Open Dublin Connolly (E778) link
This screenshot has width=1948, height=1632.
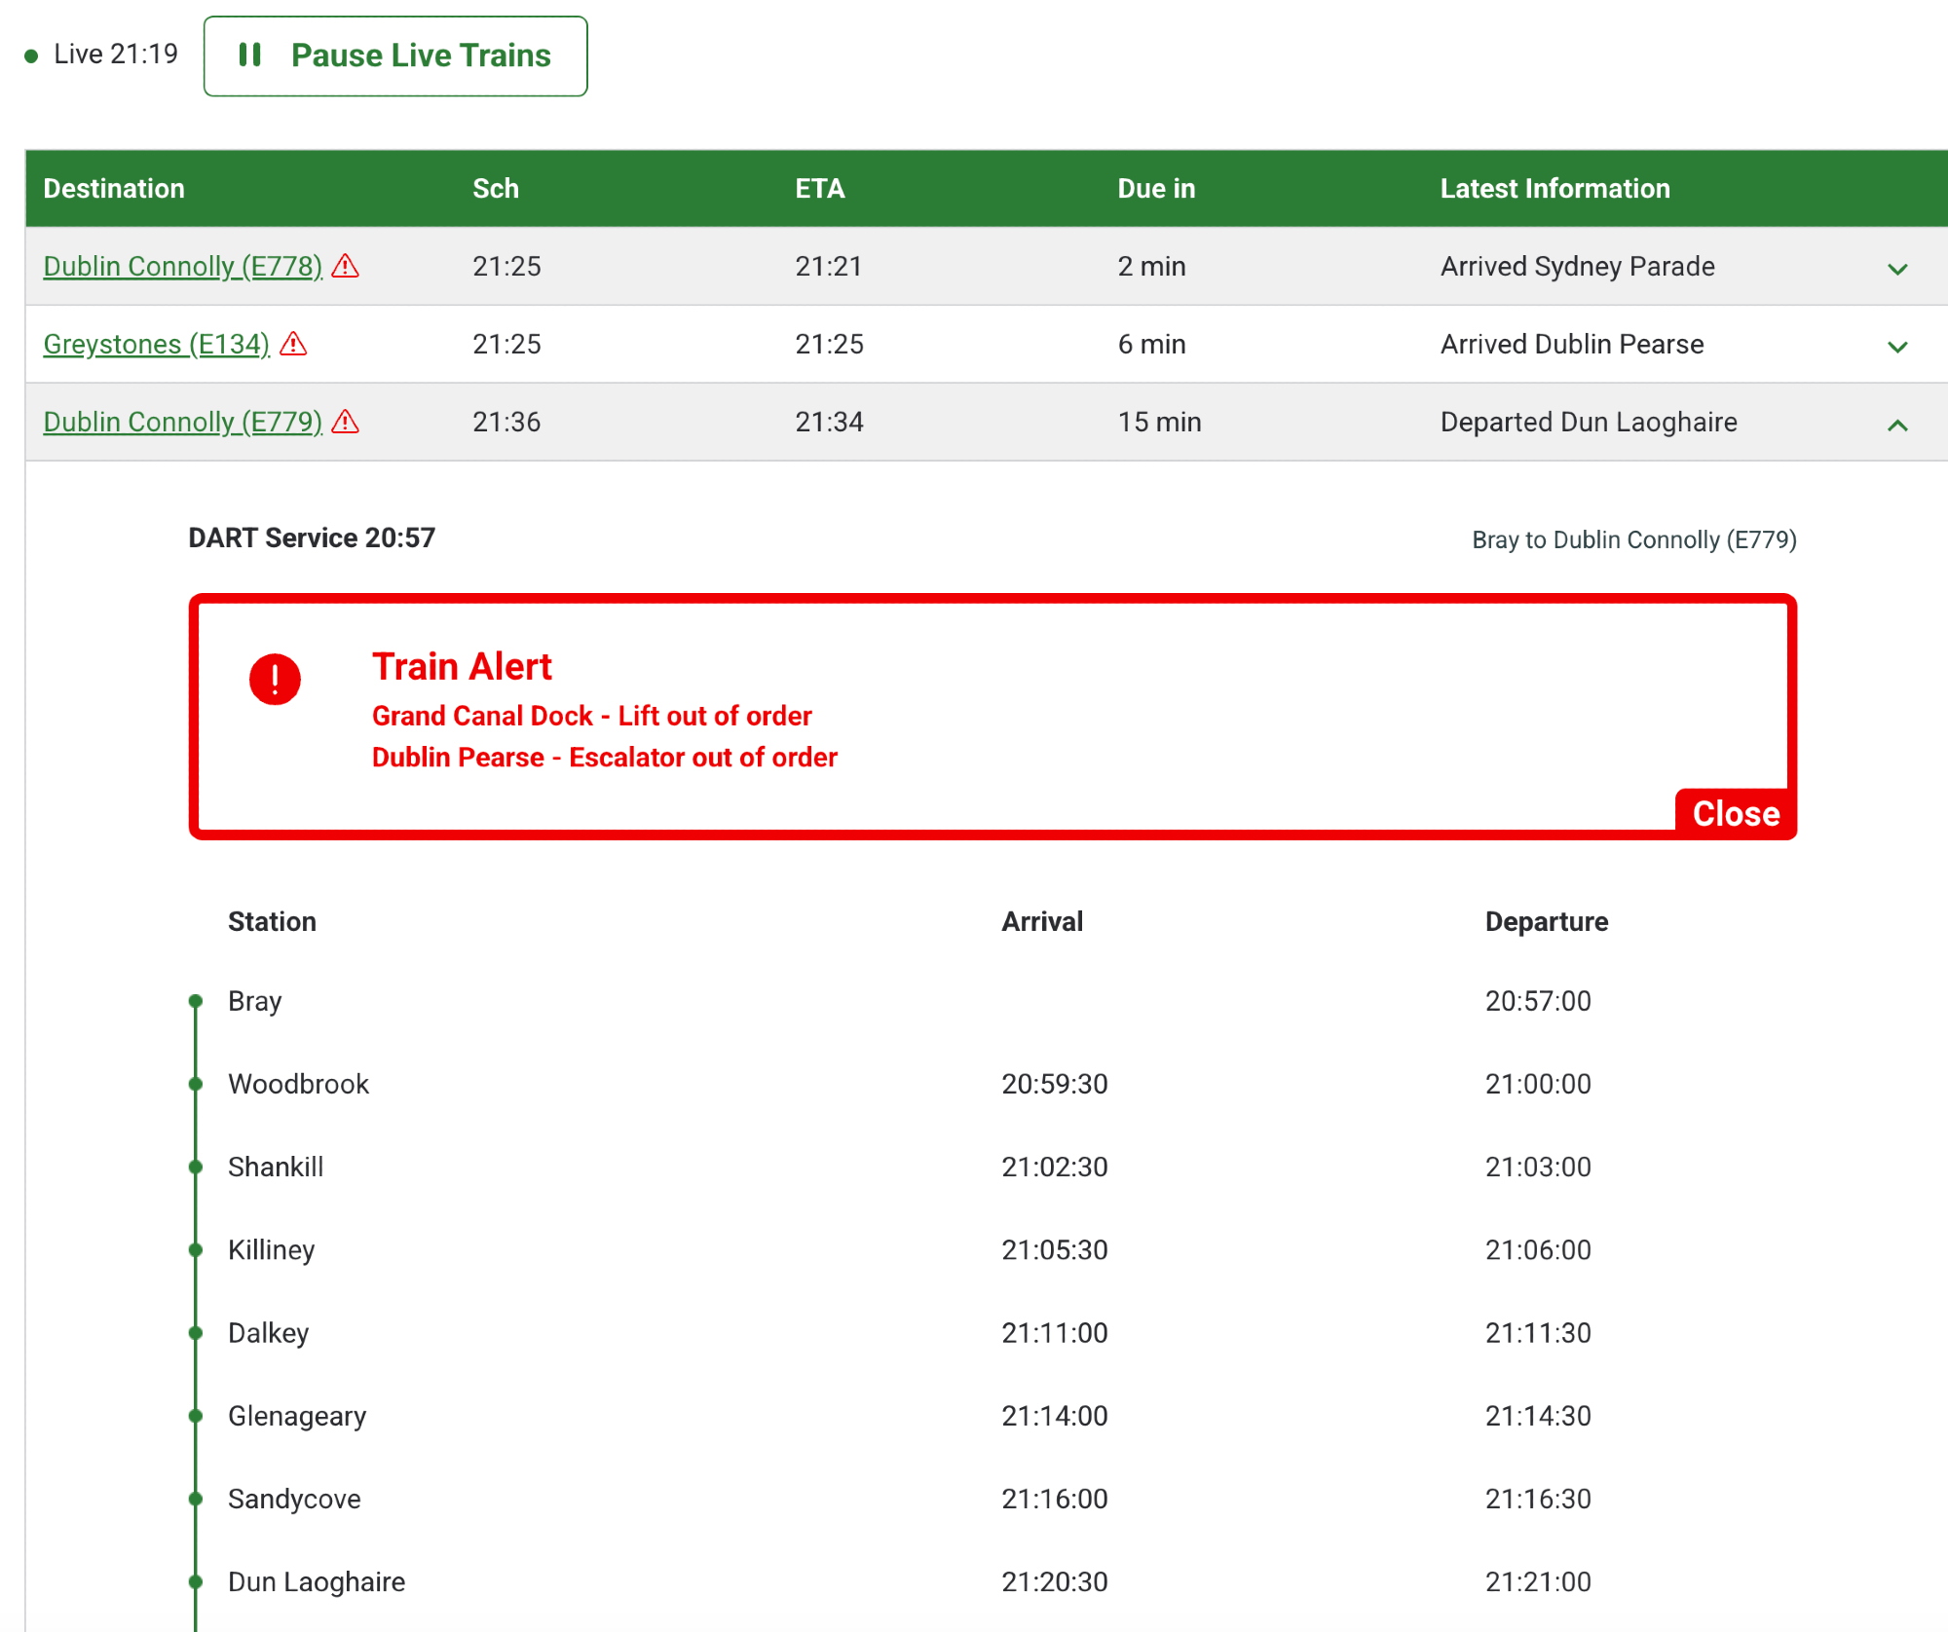182,266
